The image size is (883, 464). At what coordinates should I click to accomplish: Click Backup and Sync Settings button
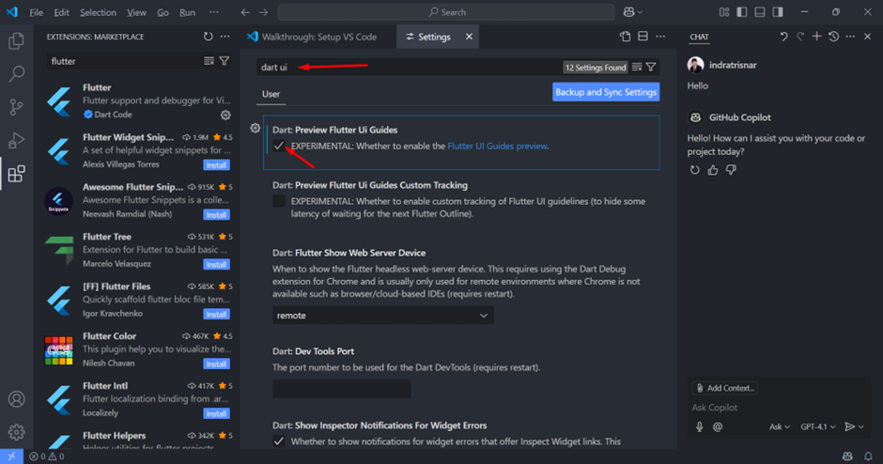(x=606, y=92)
